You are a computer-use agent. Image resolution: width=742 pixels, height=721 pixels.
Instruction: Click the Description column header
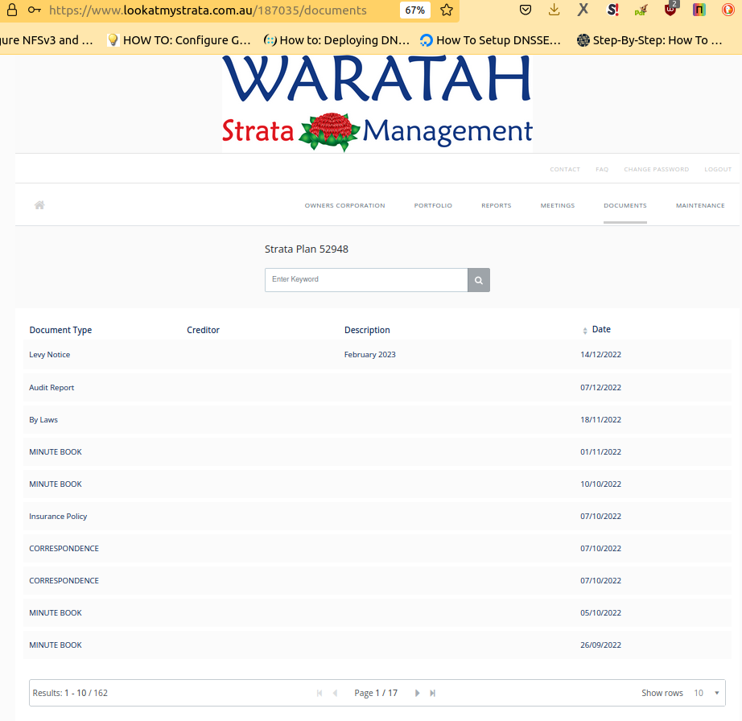[x=367, y=330]
